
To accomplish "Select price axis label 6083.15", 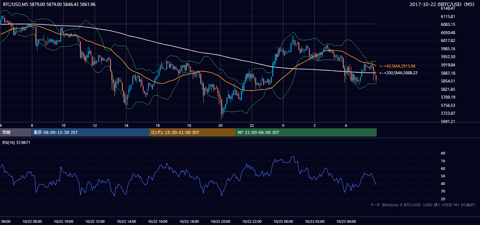I will click(448, 24).
